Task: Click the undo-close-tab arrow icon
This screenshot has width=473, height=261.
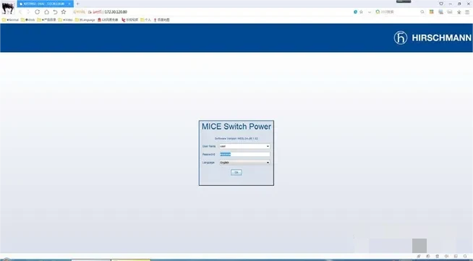Action: 55,12
